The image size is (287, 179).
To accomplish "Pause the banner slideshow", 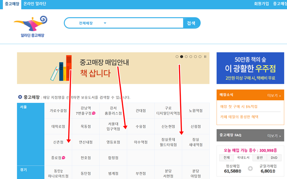I will click(x=205, y=57).
